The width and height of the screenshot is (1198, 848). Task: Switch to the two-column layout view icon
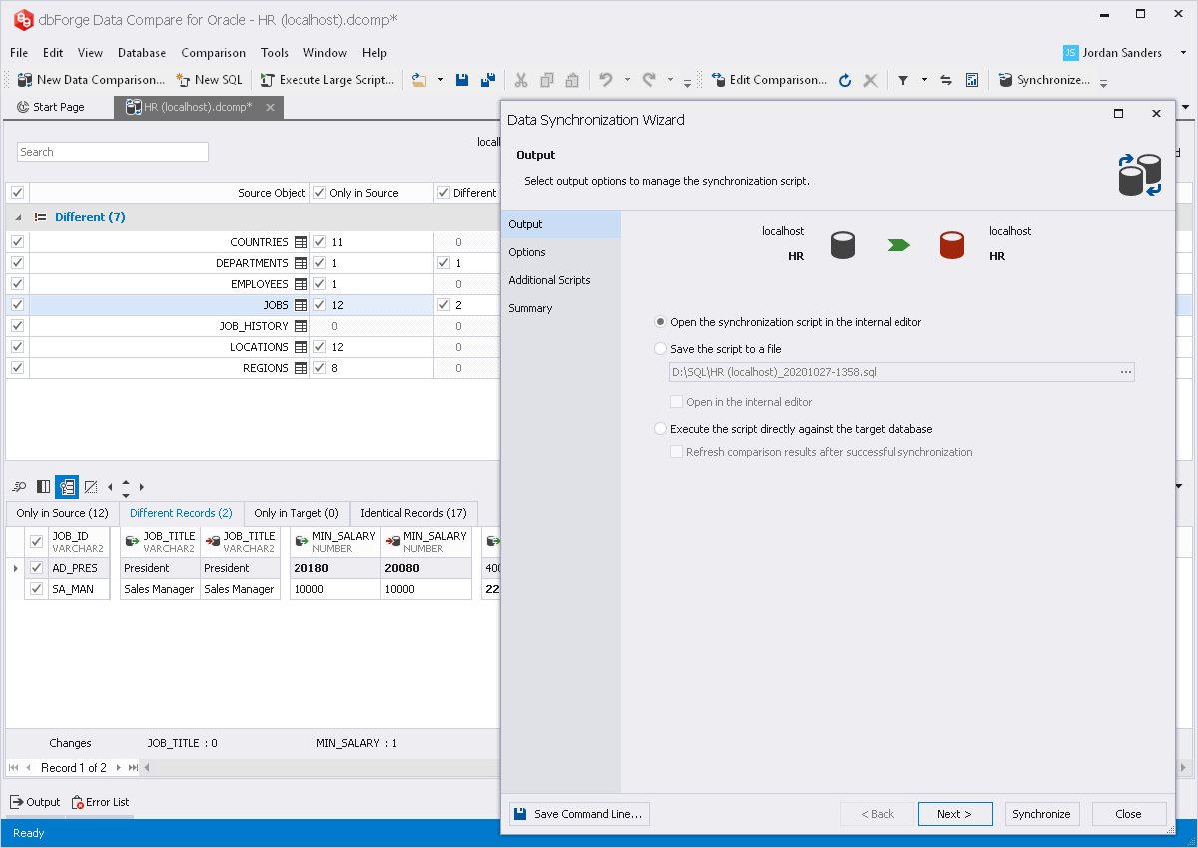click(43, 487)
